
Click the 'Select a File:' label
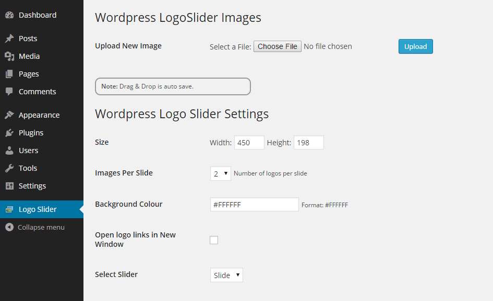tap(230, 47)
